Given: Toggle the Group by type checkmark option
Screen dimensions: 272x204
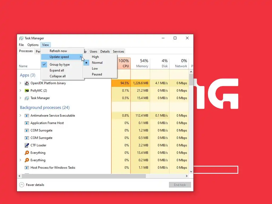Looking at the screenshot, I should 62,65.
